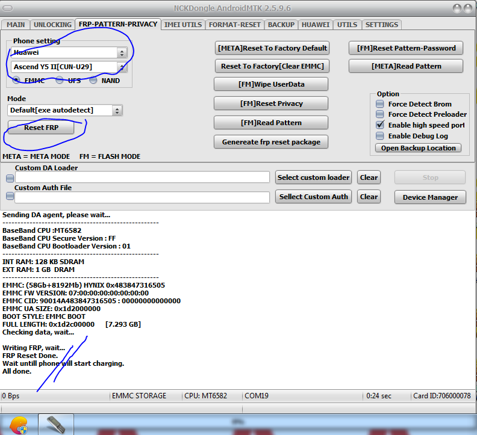Image resolution: width=477 pixels, height=435 pixels.
Task: Expand the Ascend Y5 II model dropdown
Action: 122,67
